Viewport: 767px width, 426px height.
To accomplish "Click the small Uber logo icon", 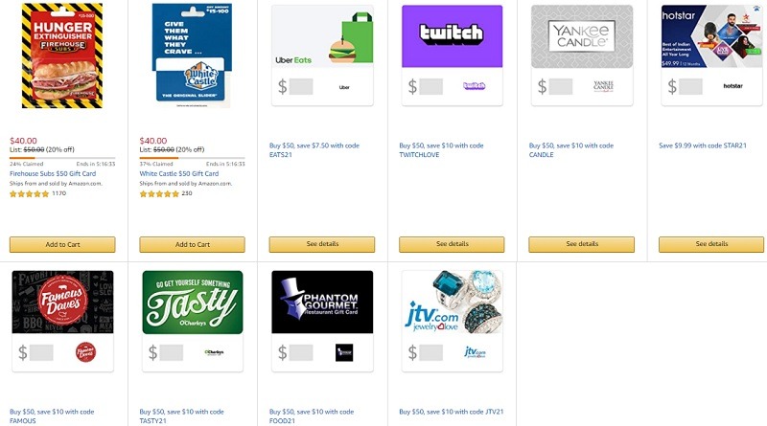I will point(344,87).
